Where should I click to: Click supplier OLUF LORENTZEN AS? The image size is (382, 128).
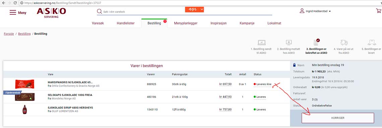[65, 111]
